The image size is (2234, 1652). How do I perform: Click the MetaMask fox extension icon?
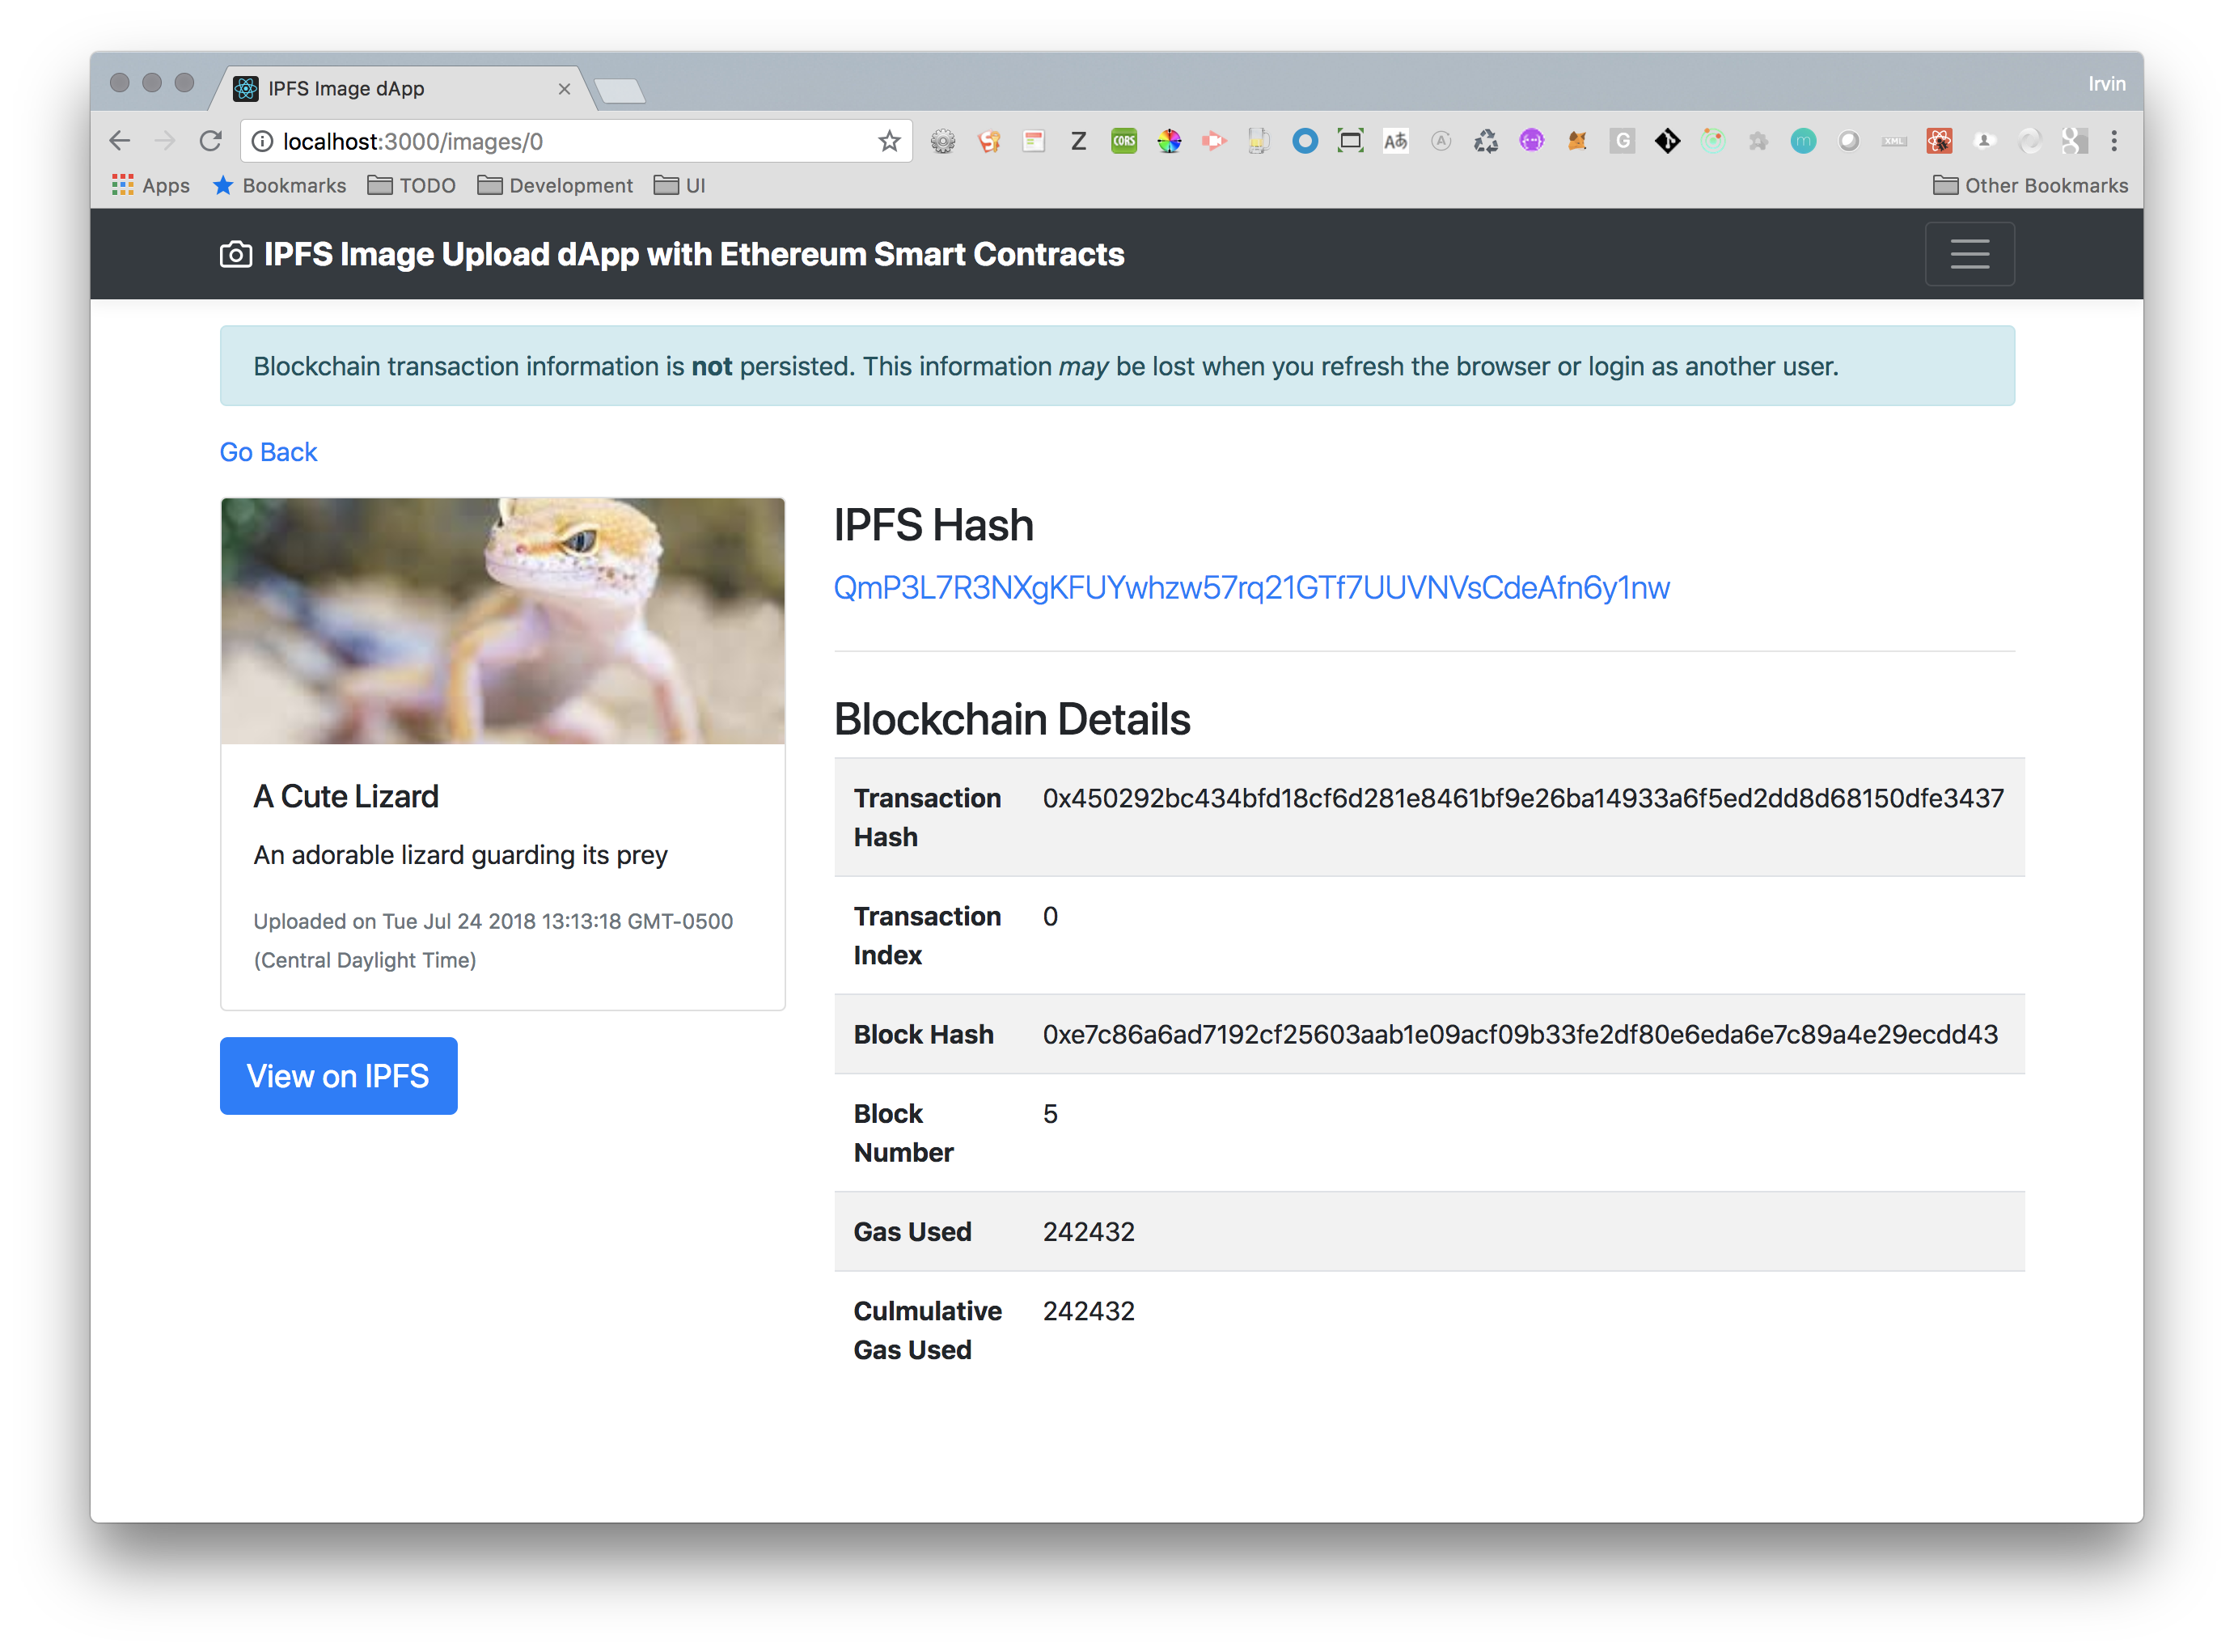coord(1577,141)
